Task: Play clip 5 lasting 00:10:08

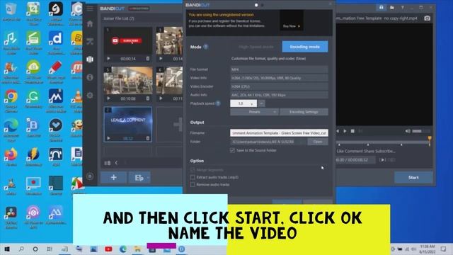Action: click(x=108, y=98)
